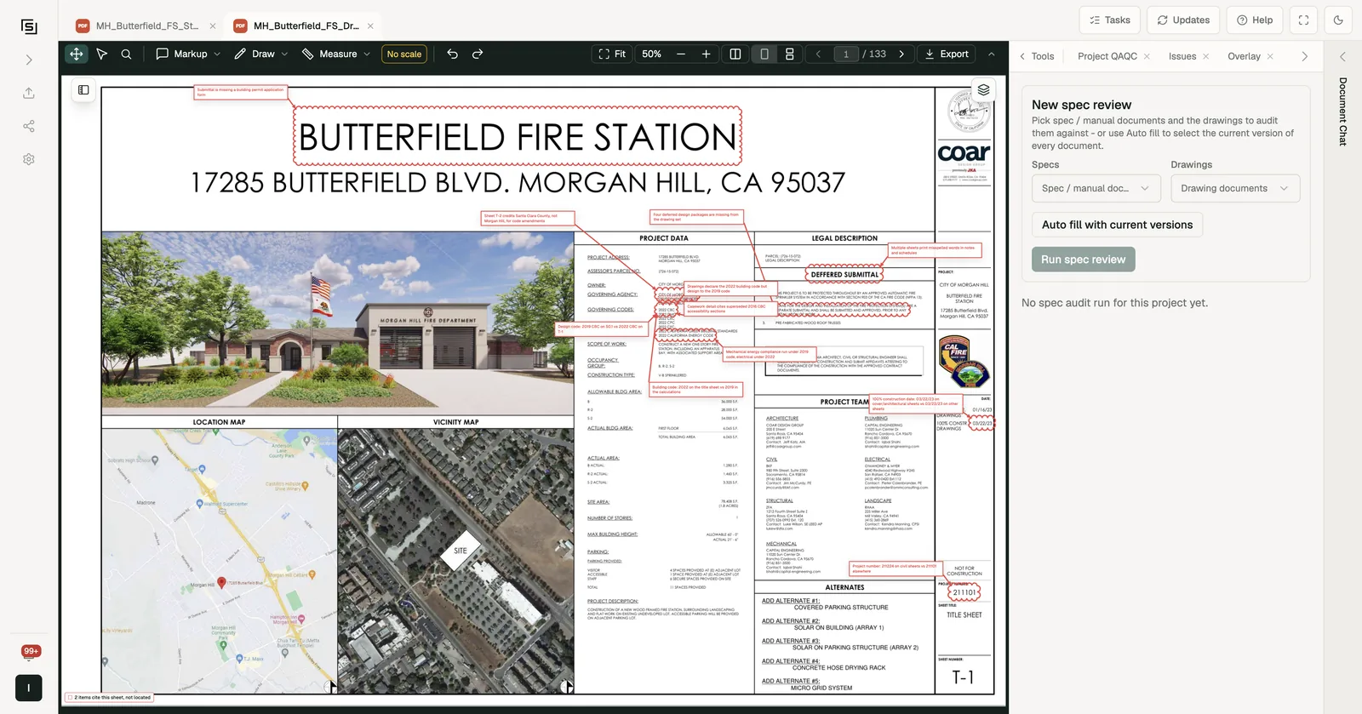Check the '2 items cite this sheet' box
This screenshot has width=1362, height=714.
70,698
